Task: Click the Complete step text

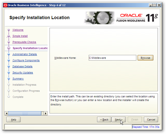Action: pos(18,97)
